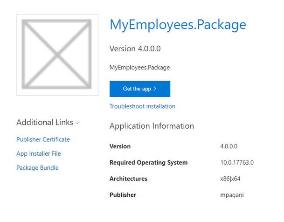Image resolution: width=284 pixels, height=222 pixels.
Task: Click the placeholder app logo image
Action: [x=57, y=55]
